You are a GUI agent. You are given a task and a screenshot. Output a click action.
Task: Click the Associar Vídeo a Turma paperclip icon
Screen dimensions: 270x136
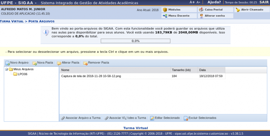107,118
